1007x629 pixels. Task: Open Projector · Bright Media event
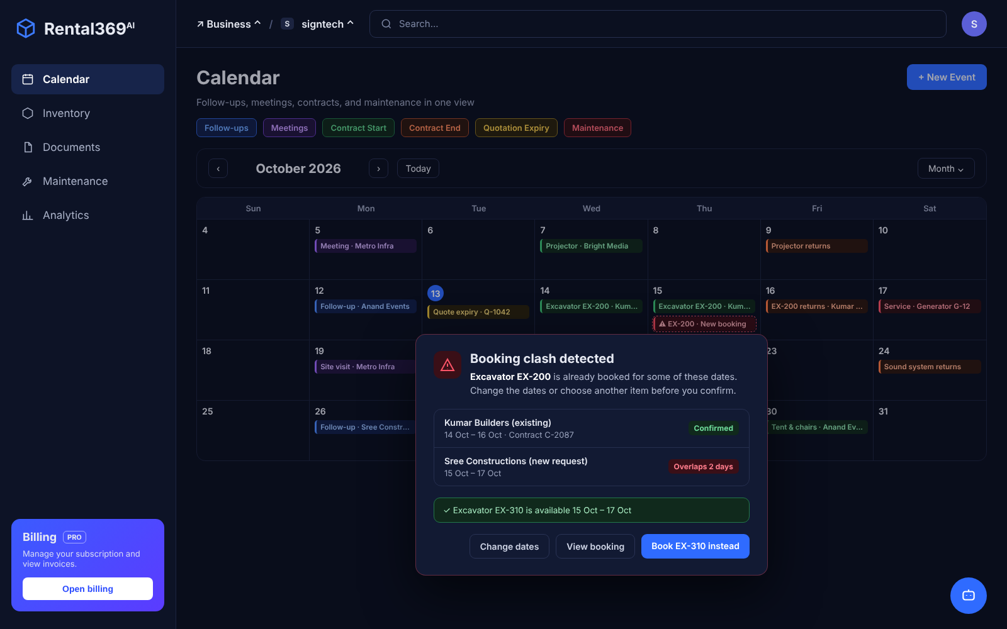tap(591, 246)
